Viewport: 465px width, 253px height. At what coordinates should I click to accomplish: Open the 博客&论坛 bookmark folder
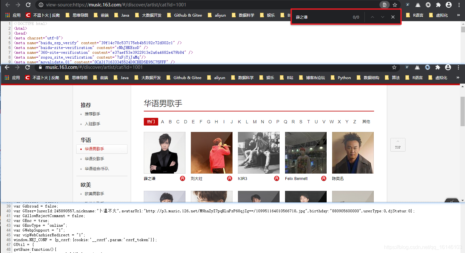pos(312,78)
